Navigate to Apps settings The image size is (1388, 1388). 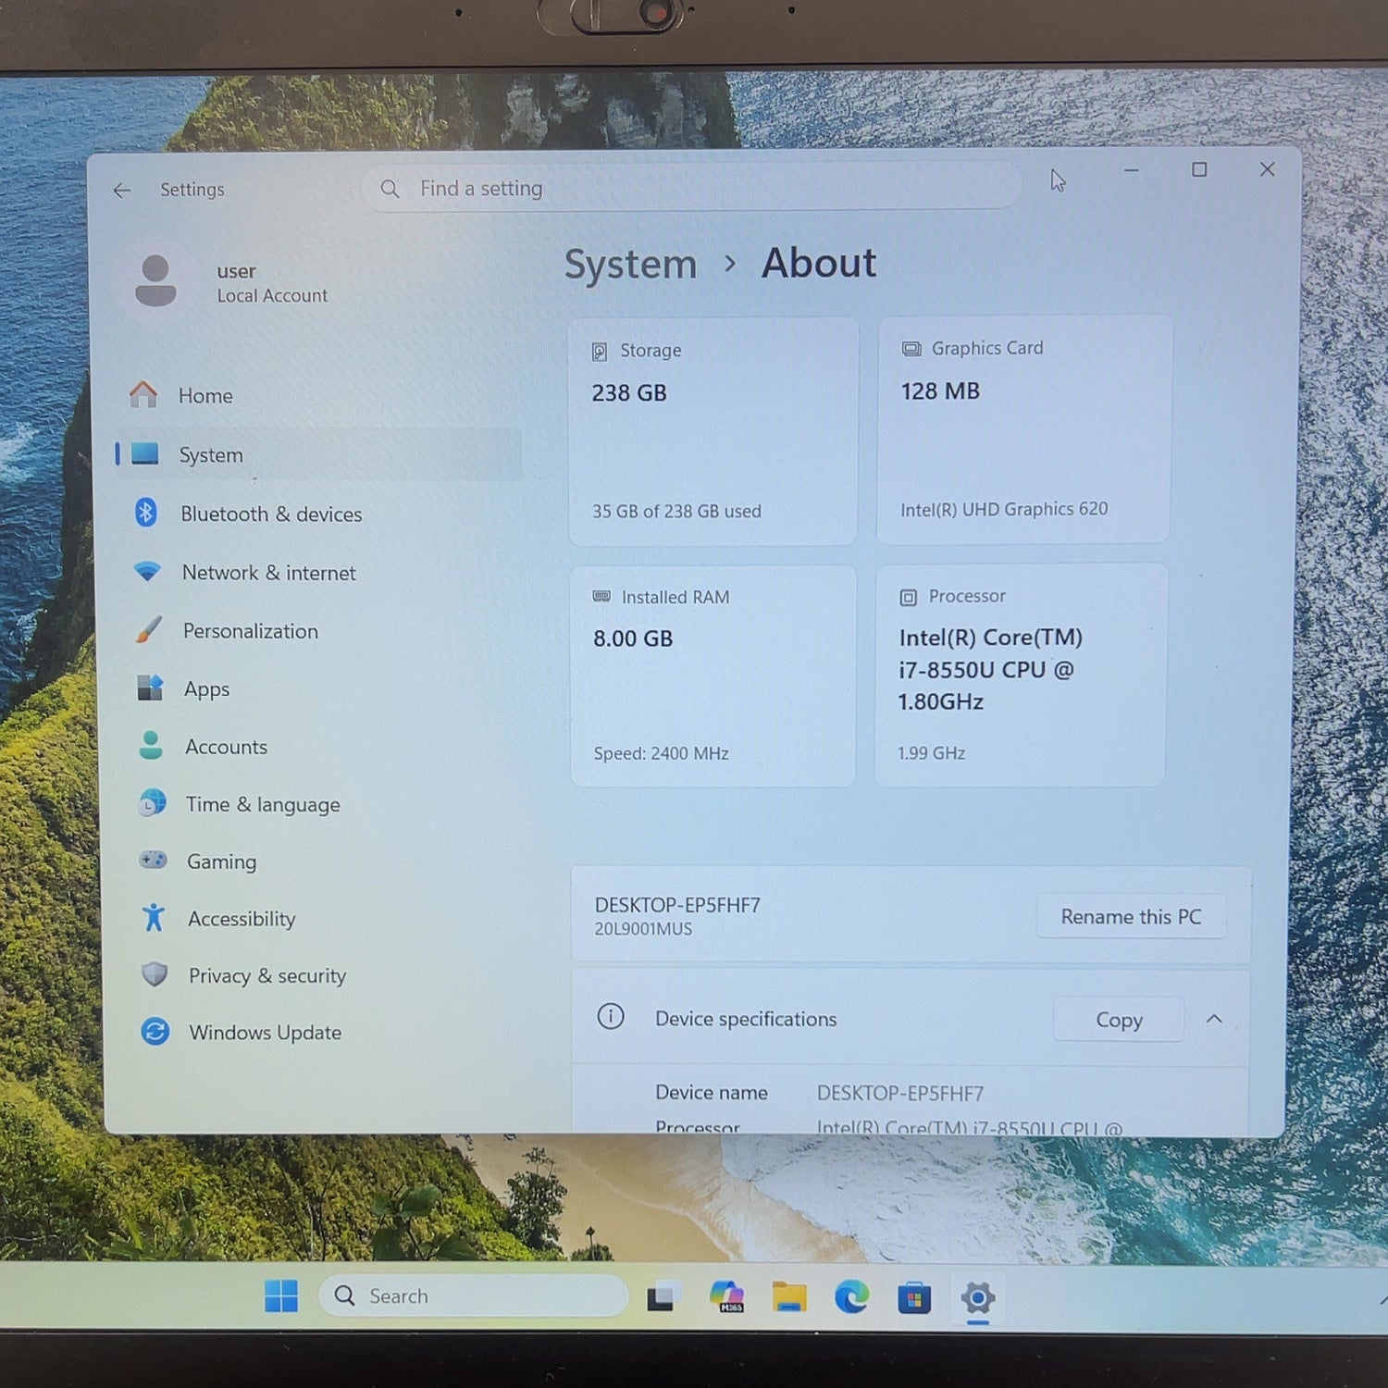coord(317,688)
